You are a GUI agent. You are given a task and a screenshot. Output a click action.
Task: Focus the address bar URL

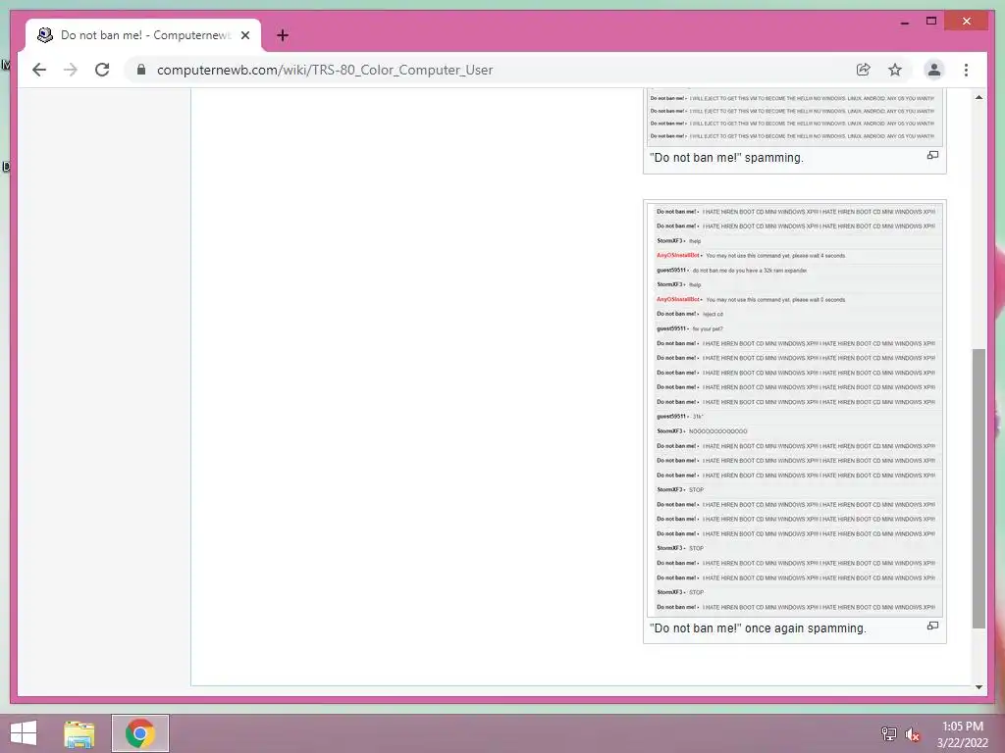324,70
